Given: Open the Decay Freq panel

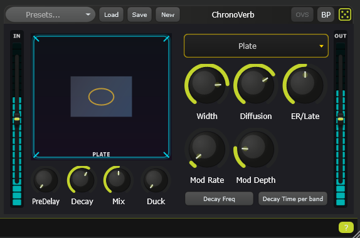Looking at the screenshot, I should click(219, 199).
